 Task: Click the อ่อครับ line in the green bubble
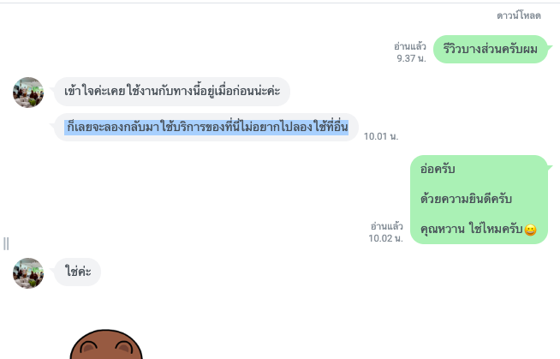(x=438, y=169)
